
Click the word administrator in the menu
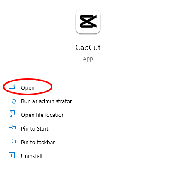(x=55, y=101)
